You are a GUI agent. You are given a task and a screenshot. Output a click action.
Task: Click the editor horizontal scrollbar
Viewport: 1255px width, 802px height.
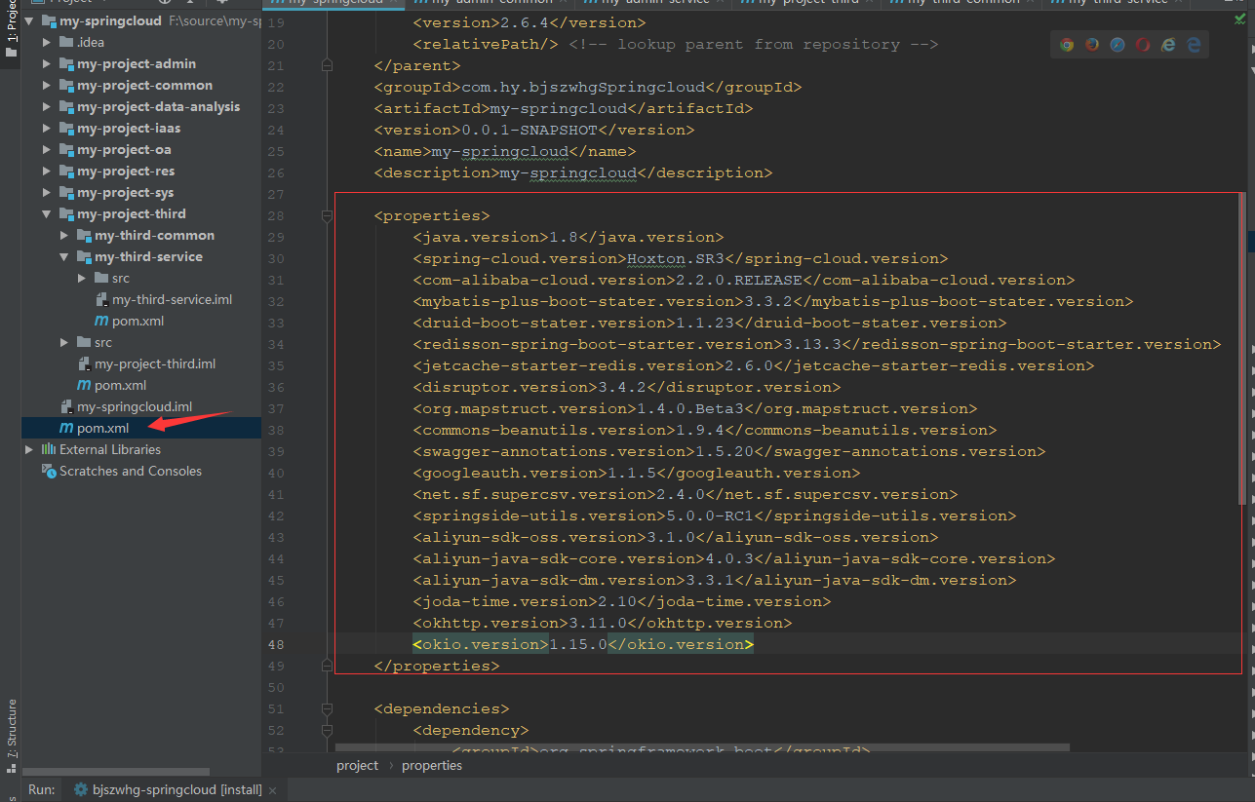[702, 748]
